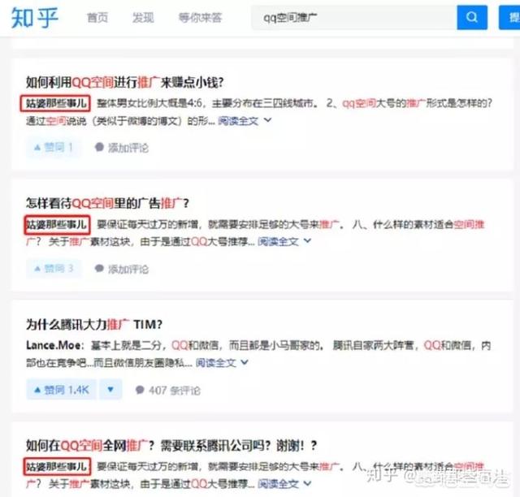Click 阅读全文 in the 广告推广 answer
The width and height of the screenshot is (520, 497).
[278, 242]
